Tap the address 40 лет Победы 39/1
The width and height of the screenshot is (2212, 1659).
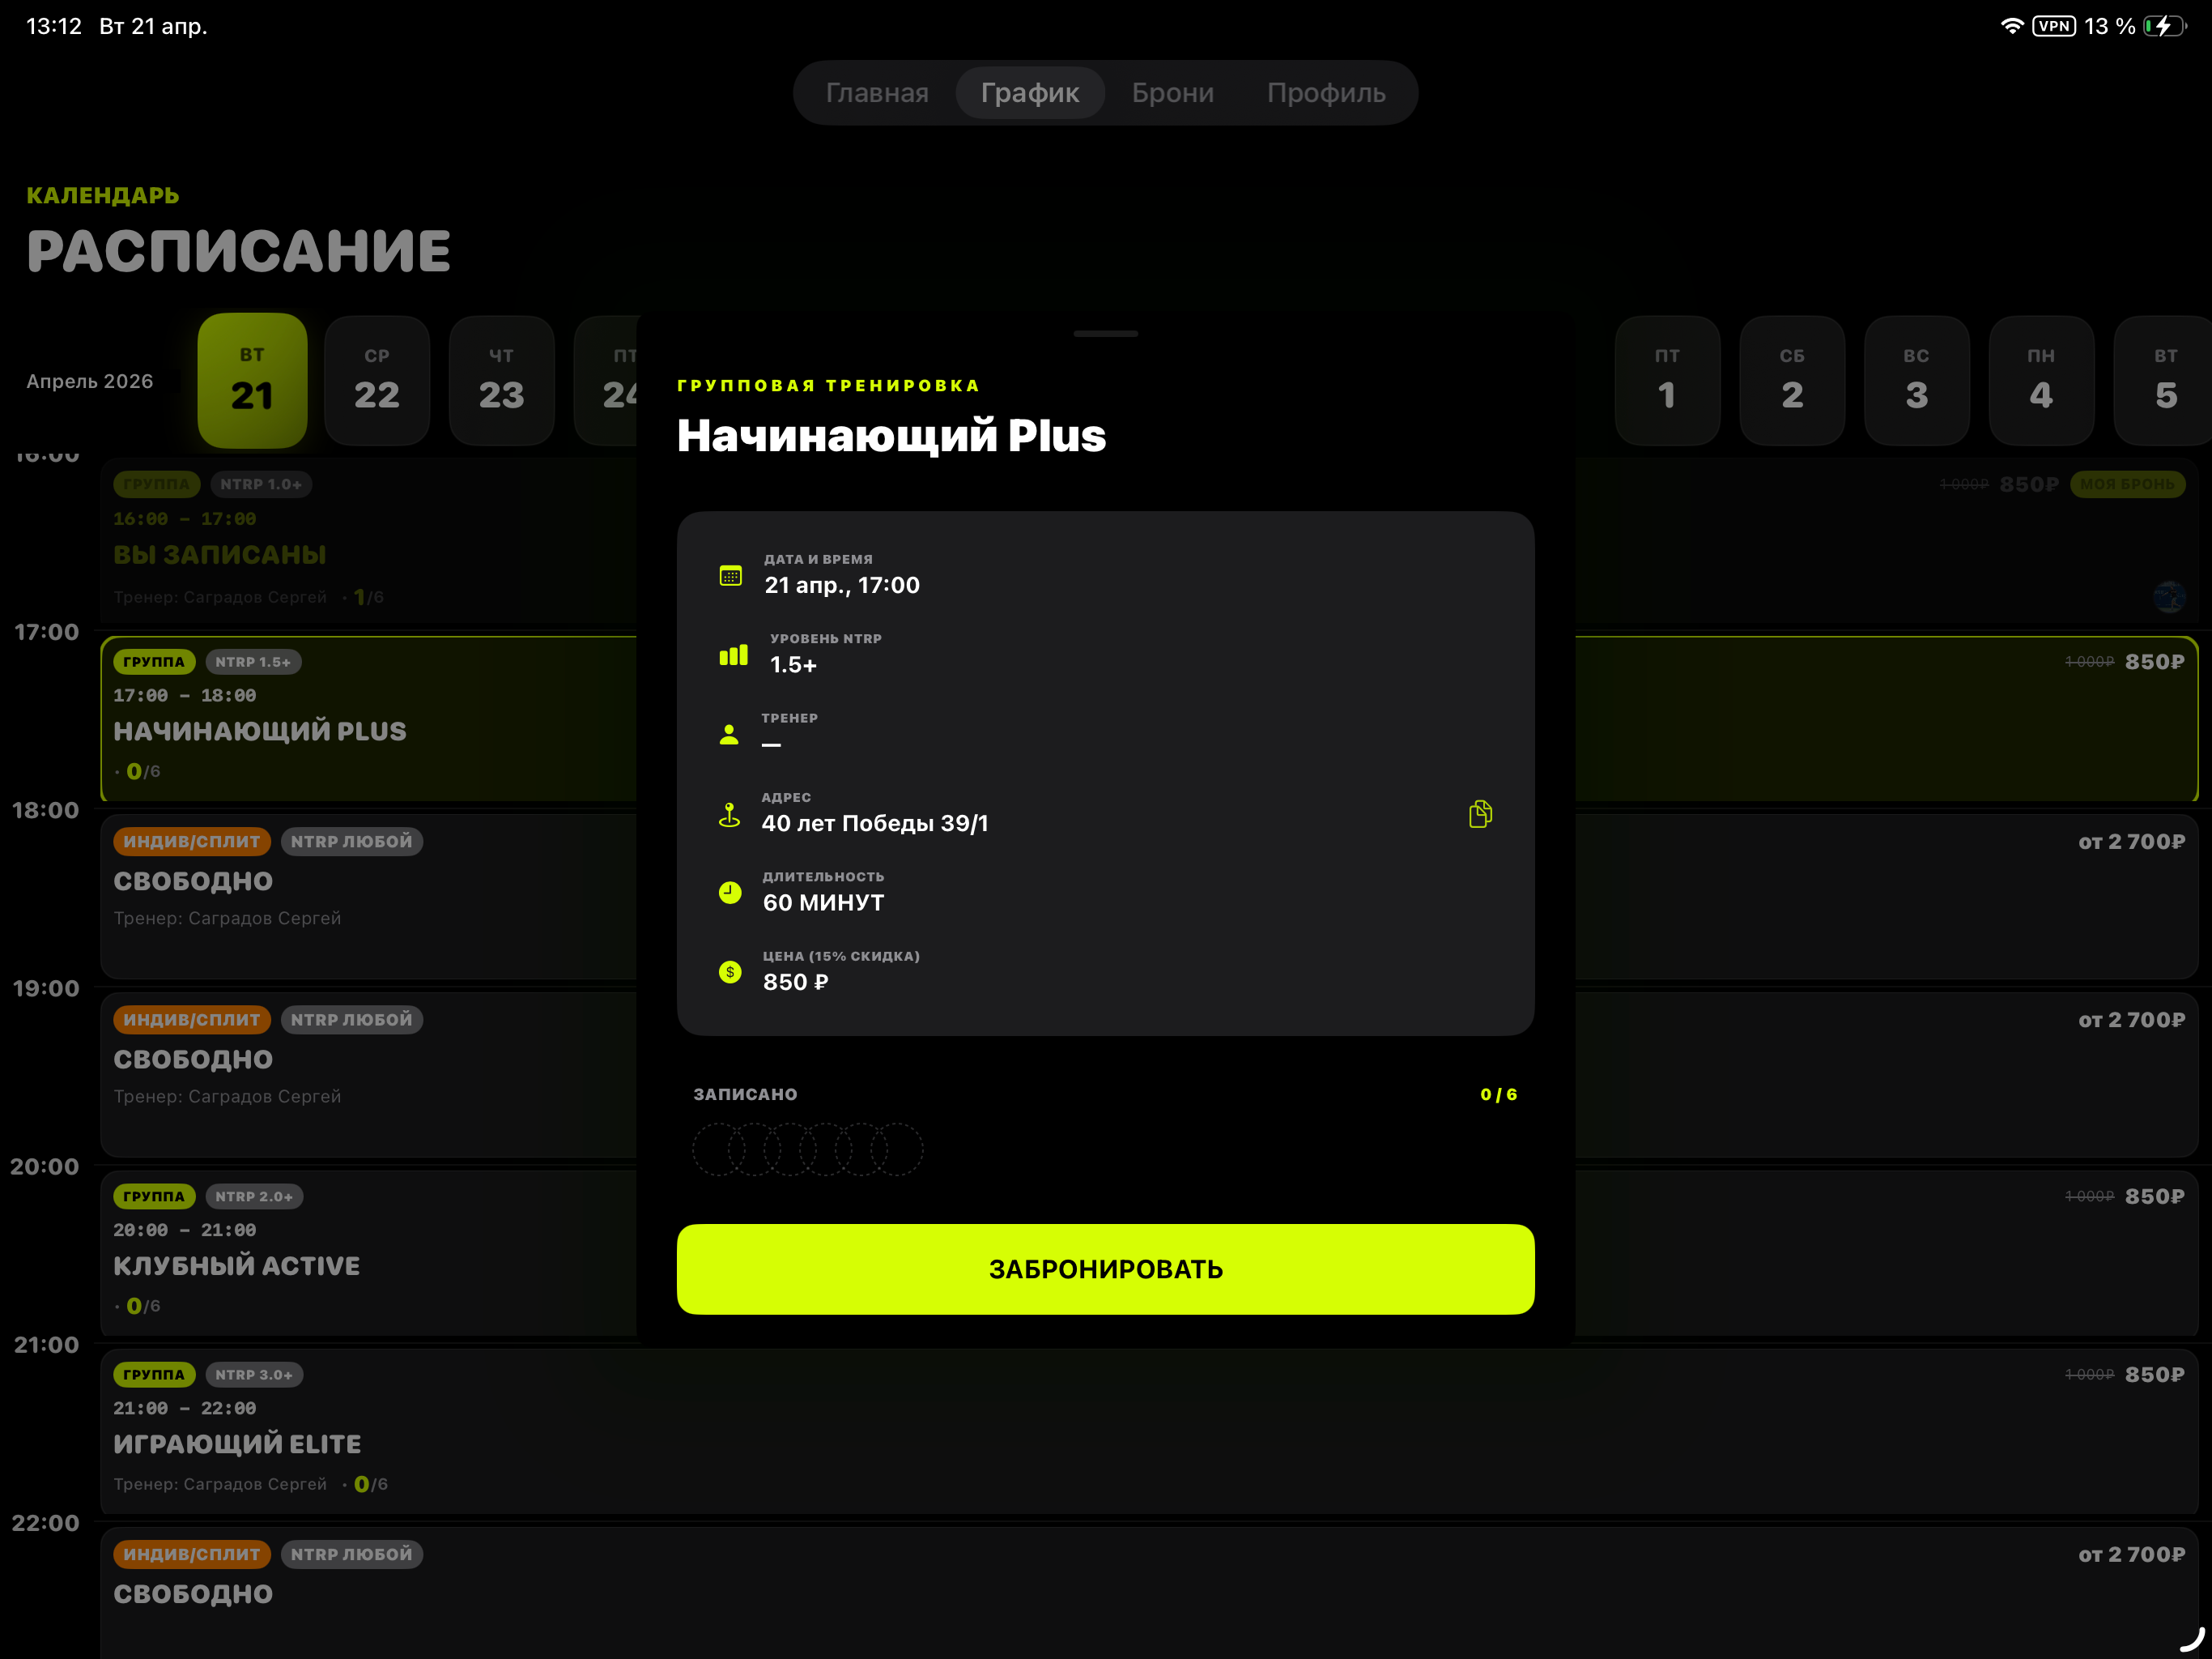point(875,824)
